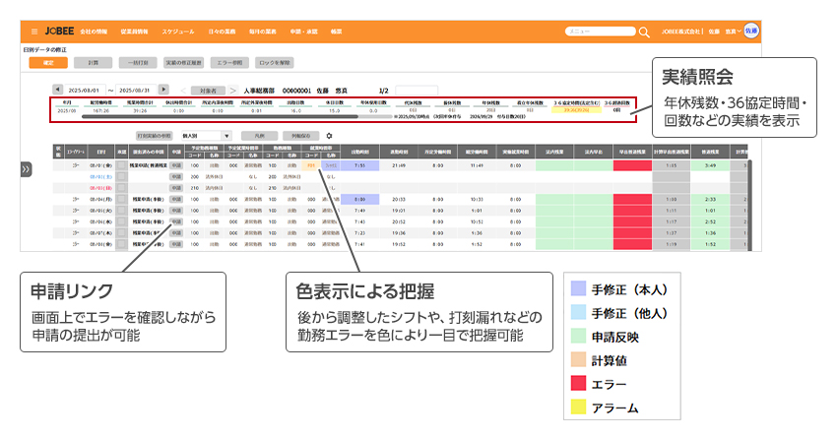Show the previous employee with the < arrow
Image resolution: width=837 pixels, height=439 pixels.
(x=184, y=90)
